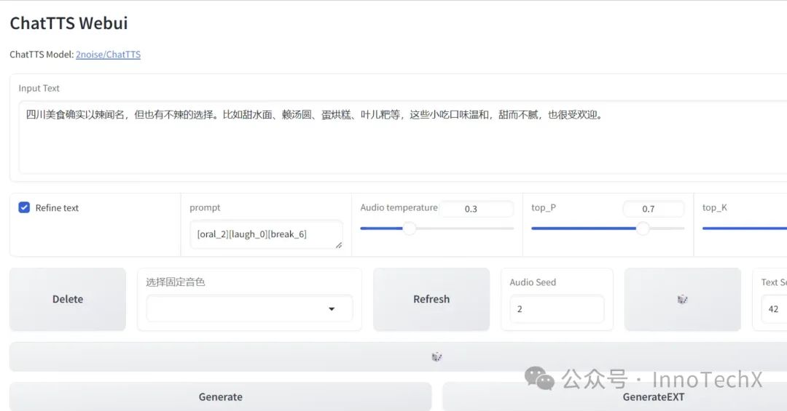Click the Delete button
The height and width of the screenshot is (411, 787).
click(x=68, y=299)
